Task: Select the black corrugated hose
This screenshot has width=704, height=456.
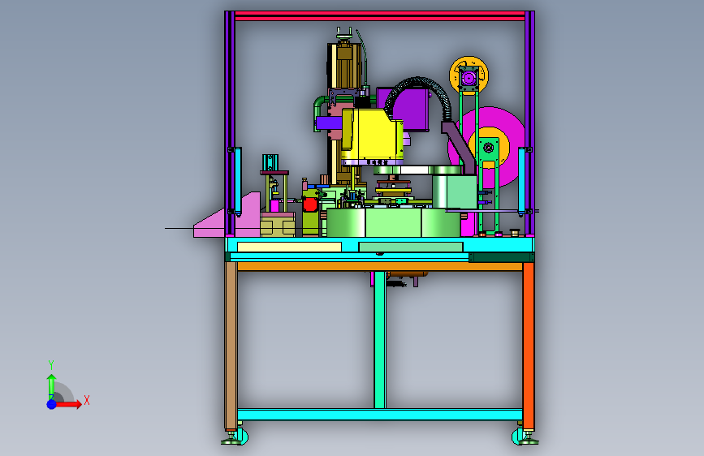Action: [x=418, y=97]
